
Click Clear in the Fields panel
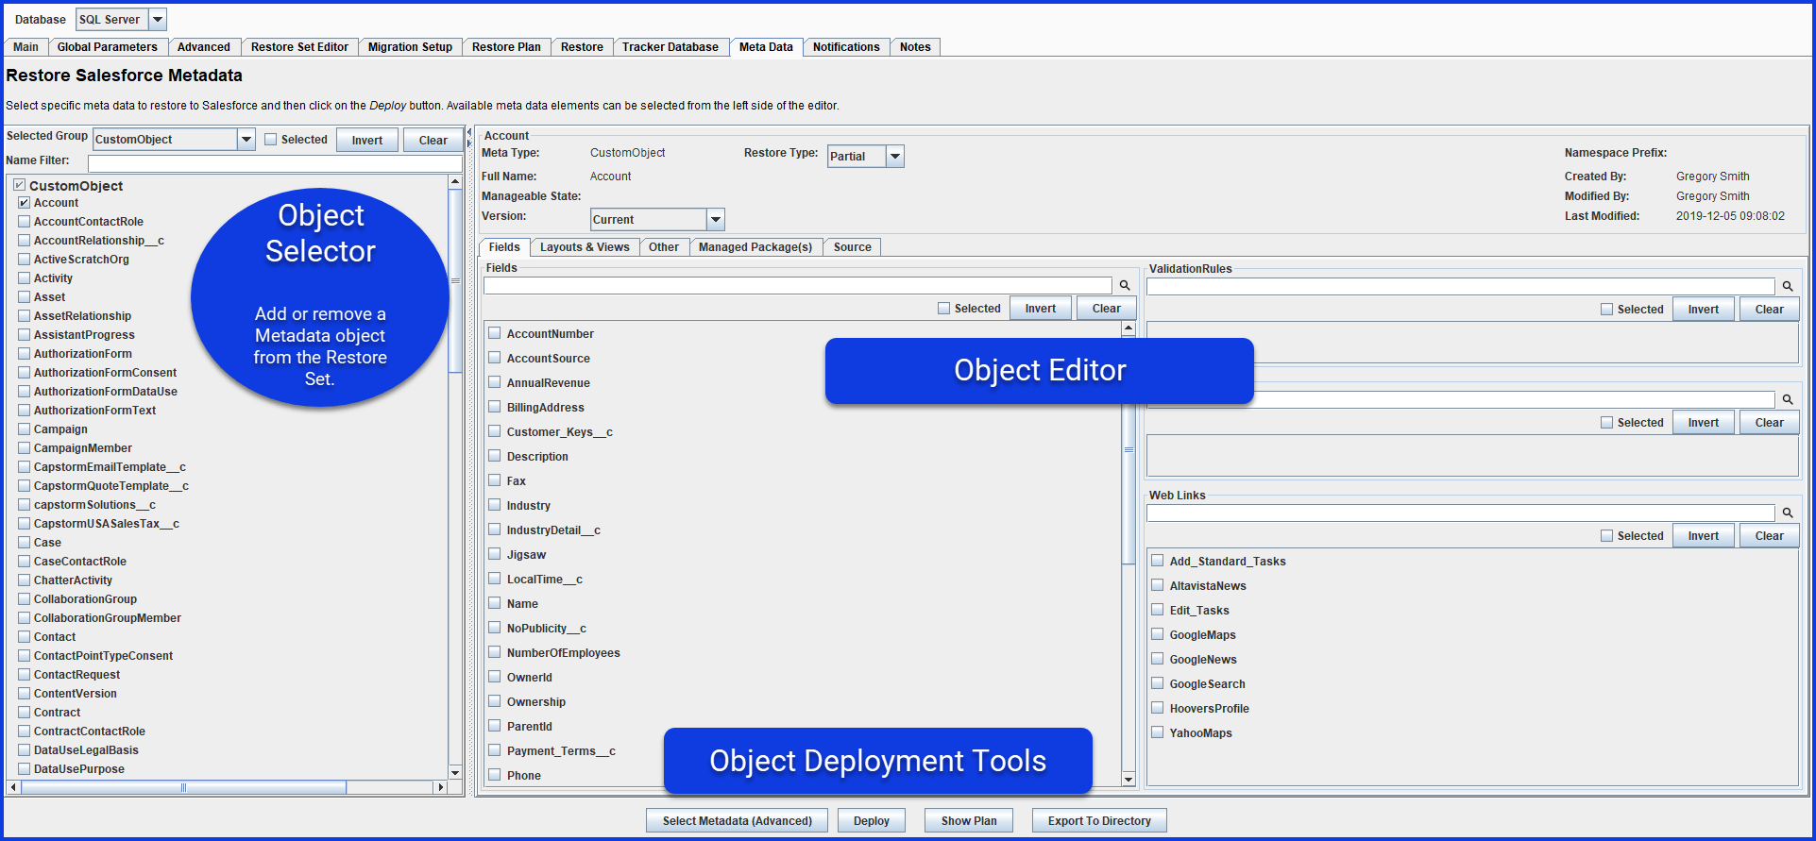pyautogui.click(x=1107, y=309)
